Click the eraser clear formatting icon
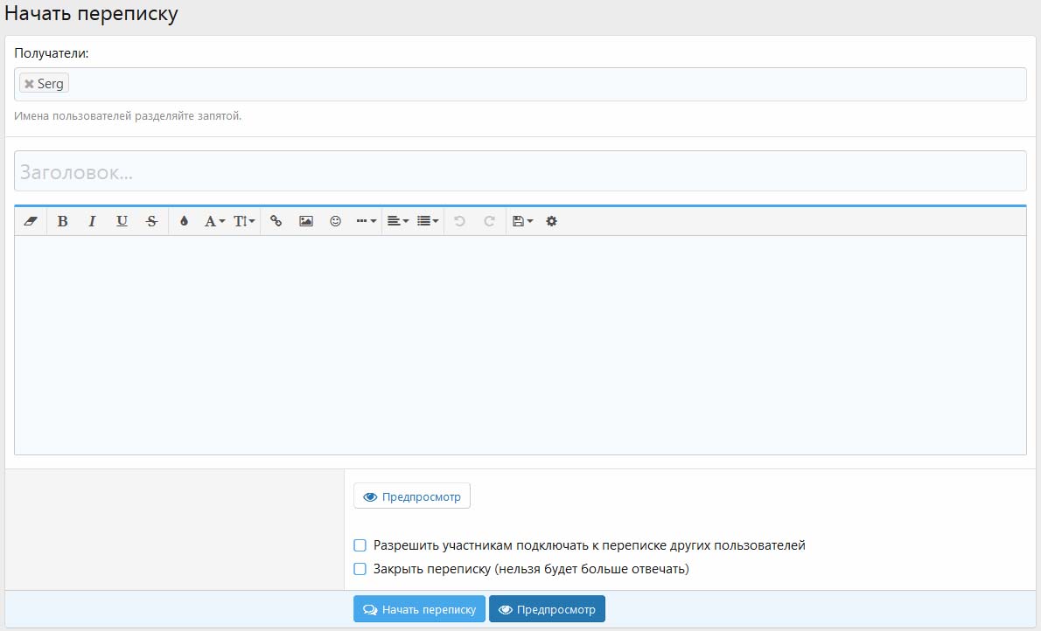The image size is (1041, 631). 31,221
